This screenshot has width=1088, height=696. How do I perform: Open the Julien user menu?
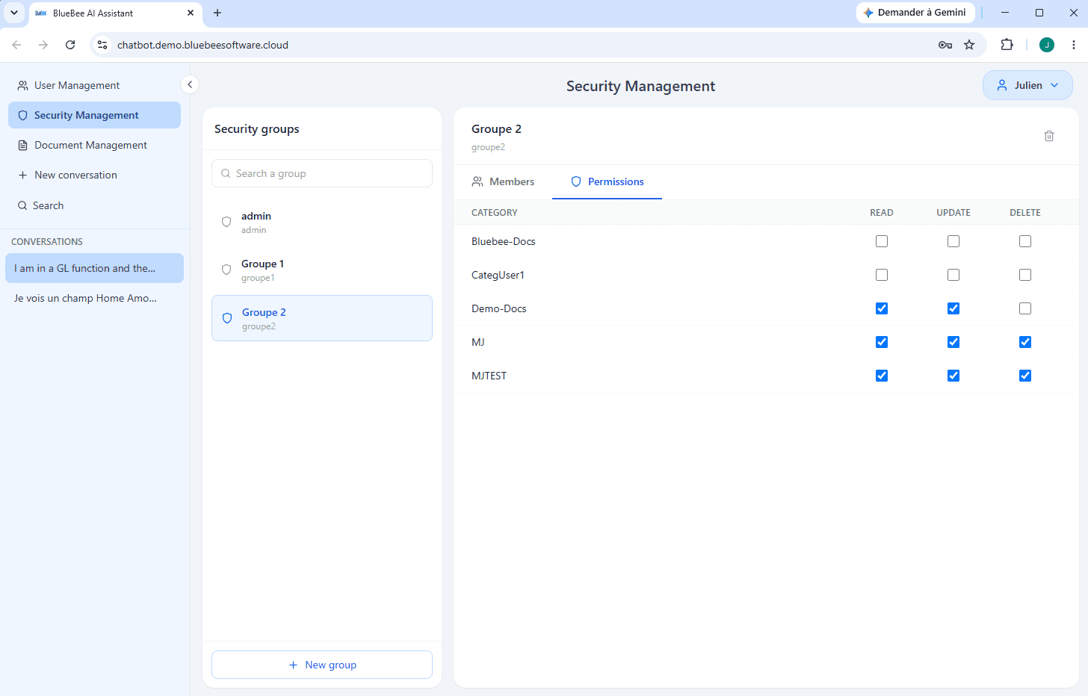click(1027, 85)
